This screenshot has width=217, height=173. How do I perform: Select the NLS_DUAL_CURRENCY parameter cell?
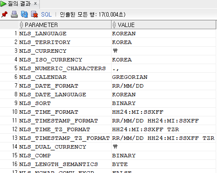coord(65,147)
